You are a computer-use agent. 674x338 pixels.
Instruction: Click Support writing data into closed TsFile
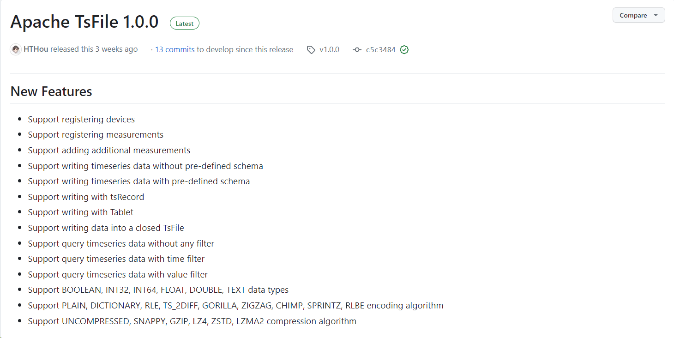pyautogui.click(x=106, y=228)
